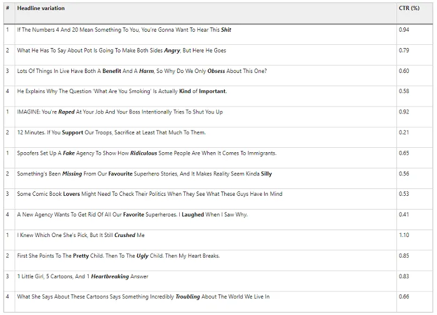Viewport: 437px width, 315px height.
Task: Select headline 'First She Points To The Pretty Child'
Action: point(119,256)
